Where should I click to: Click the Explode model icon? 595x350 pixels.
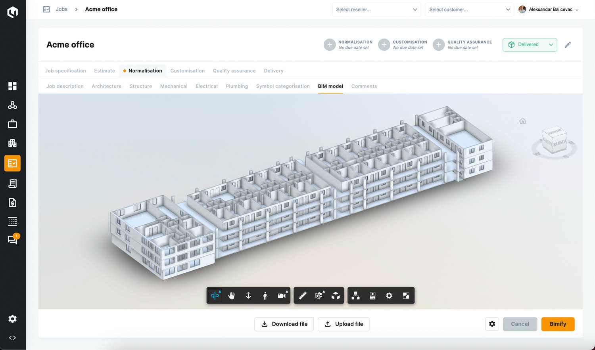pos(336,296)
